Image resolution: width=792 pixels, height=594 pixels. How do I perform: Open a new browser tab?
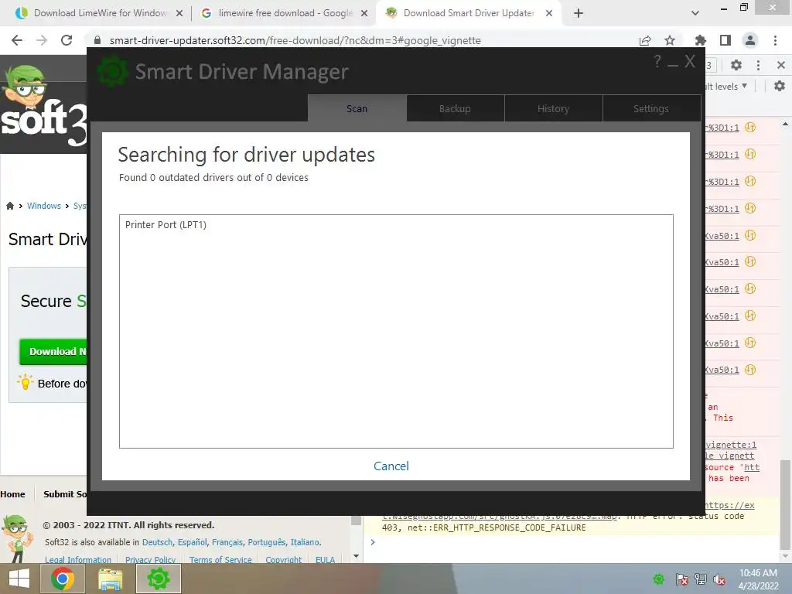point(579,14)
